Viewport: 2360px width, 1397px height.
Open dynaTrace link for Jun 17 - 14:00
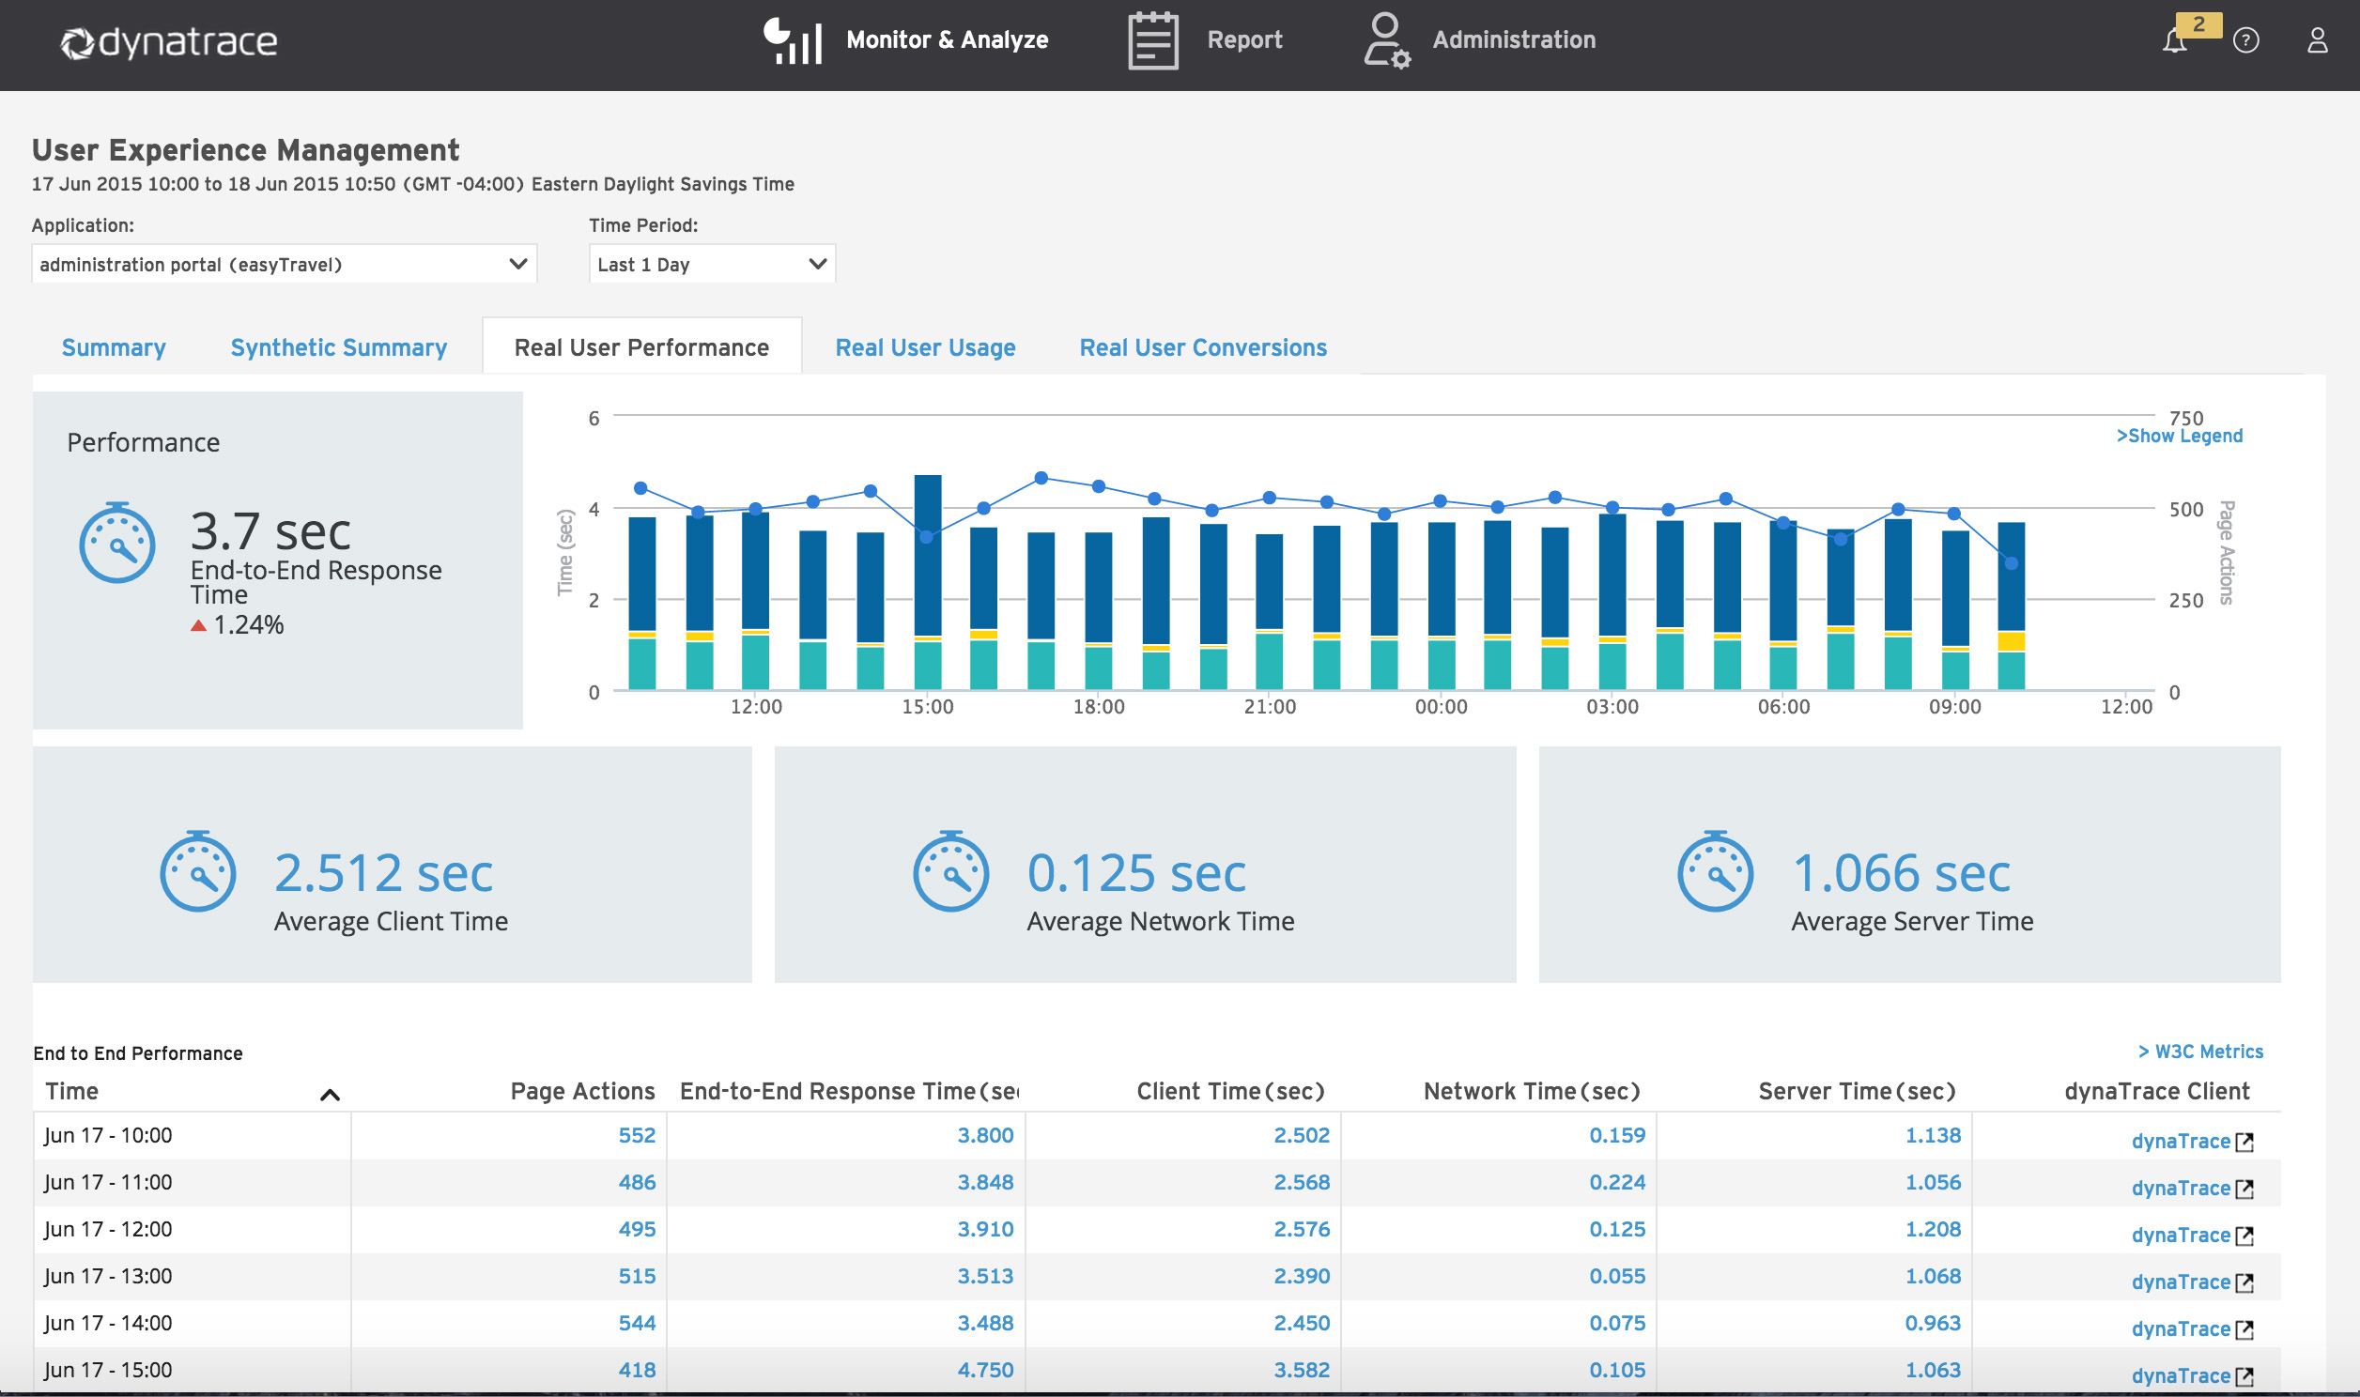[x=2182, y=1329]
